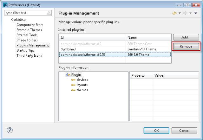Select the themes node in plug-in information

tap(82, 90)
